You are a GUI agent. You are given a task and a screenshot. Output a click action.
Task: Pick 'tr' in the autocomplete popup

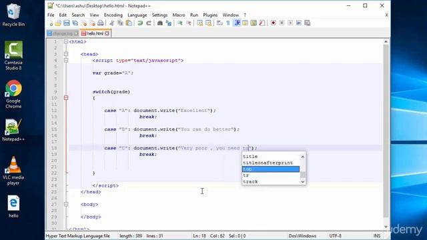271,175
